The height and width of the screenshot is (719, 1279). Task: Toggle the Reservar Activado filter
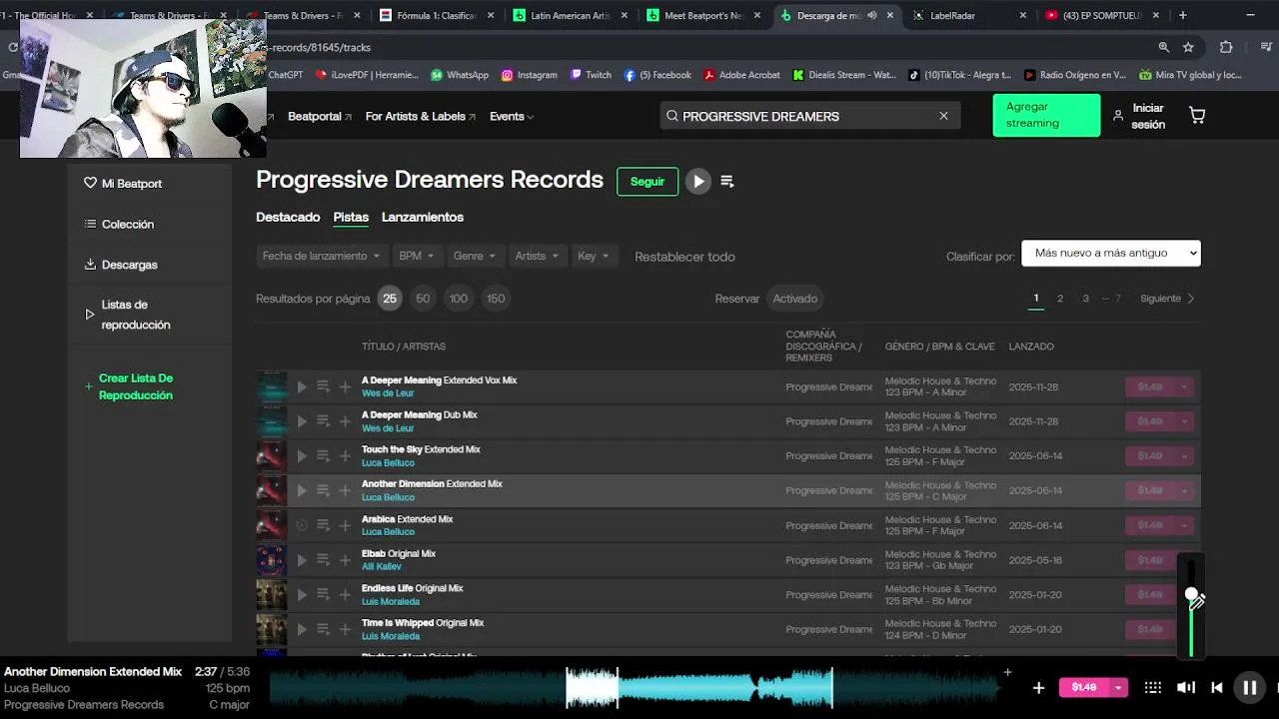(795, 299)
